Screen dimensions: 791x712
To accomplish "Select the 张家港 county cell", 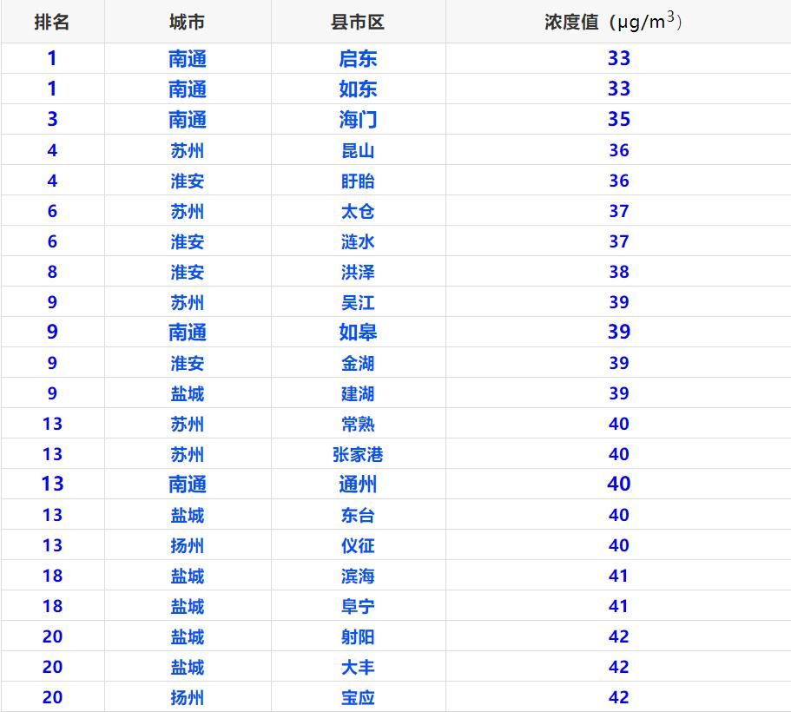I will (x=358, y=454).
